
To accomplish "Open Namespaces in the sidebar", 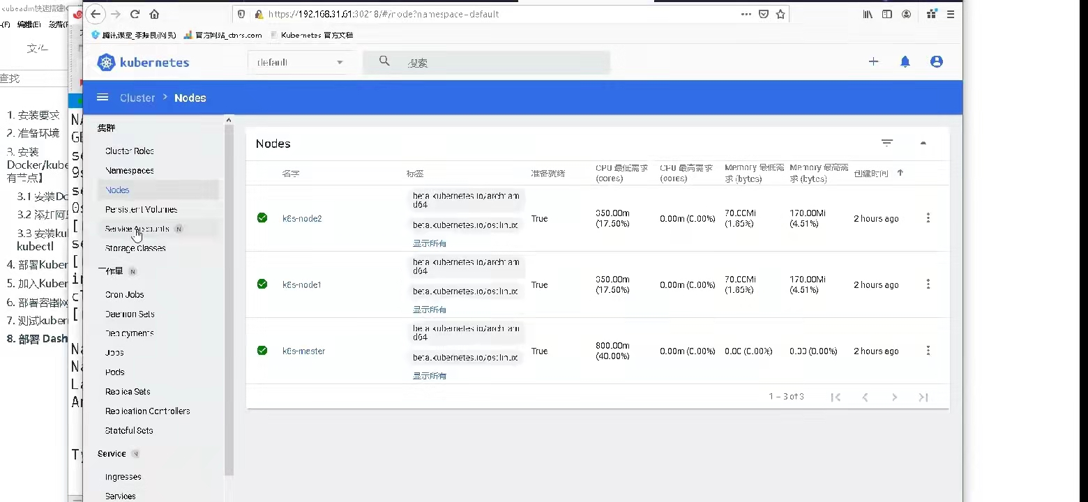I will 130,170.
